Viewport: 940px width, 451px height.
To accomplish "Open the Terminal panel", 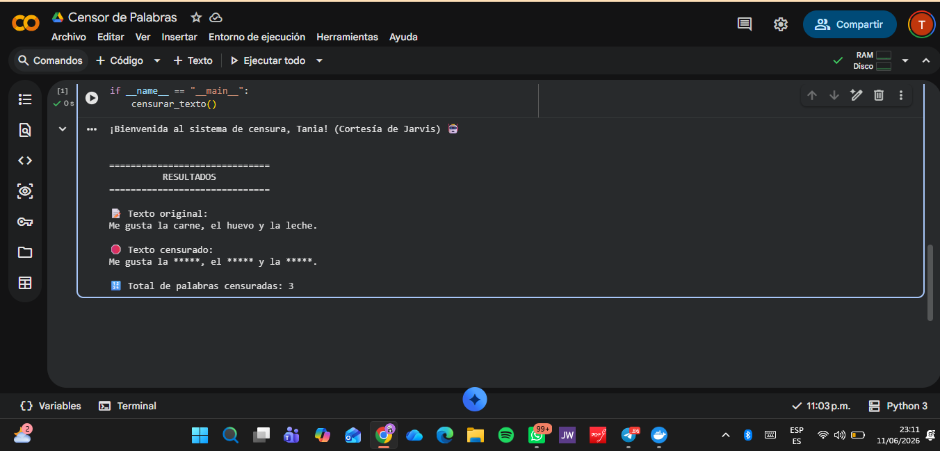I will 127,406.
